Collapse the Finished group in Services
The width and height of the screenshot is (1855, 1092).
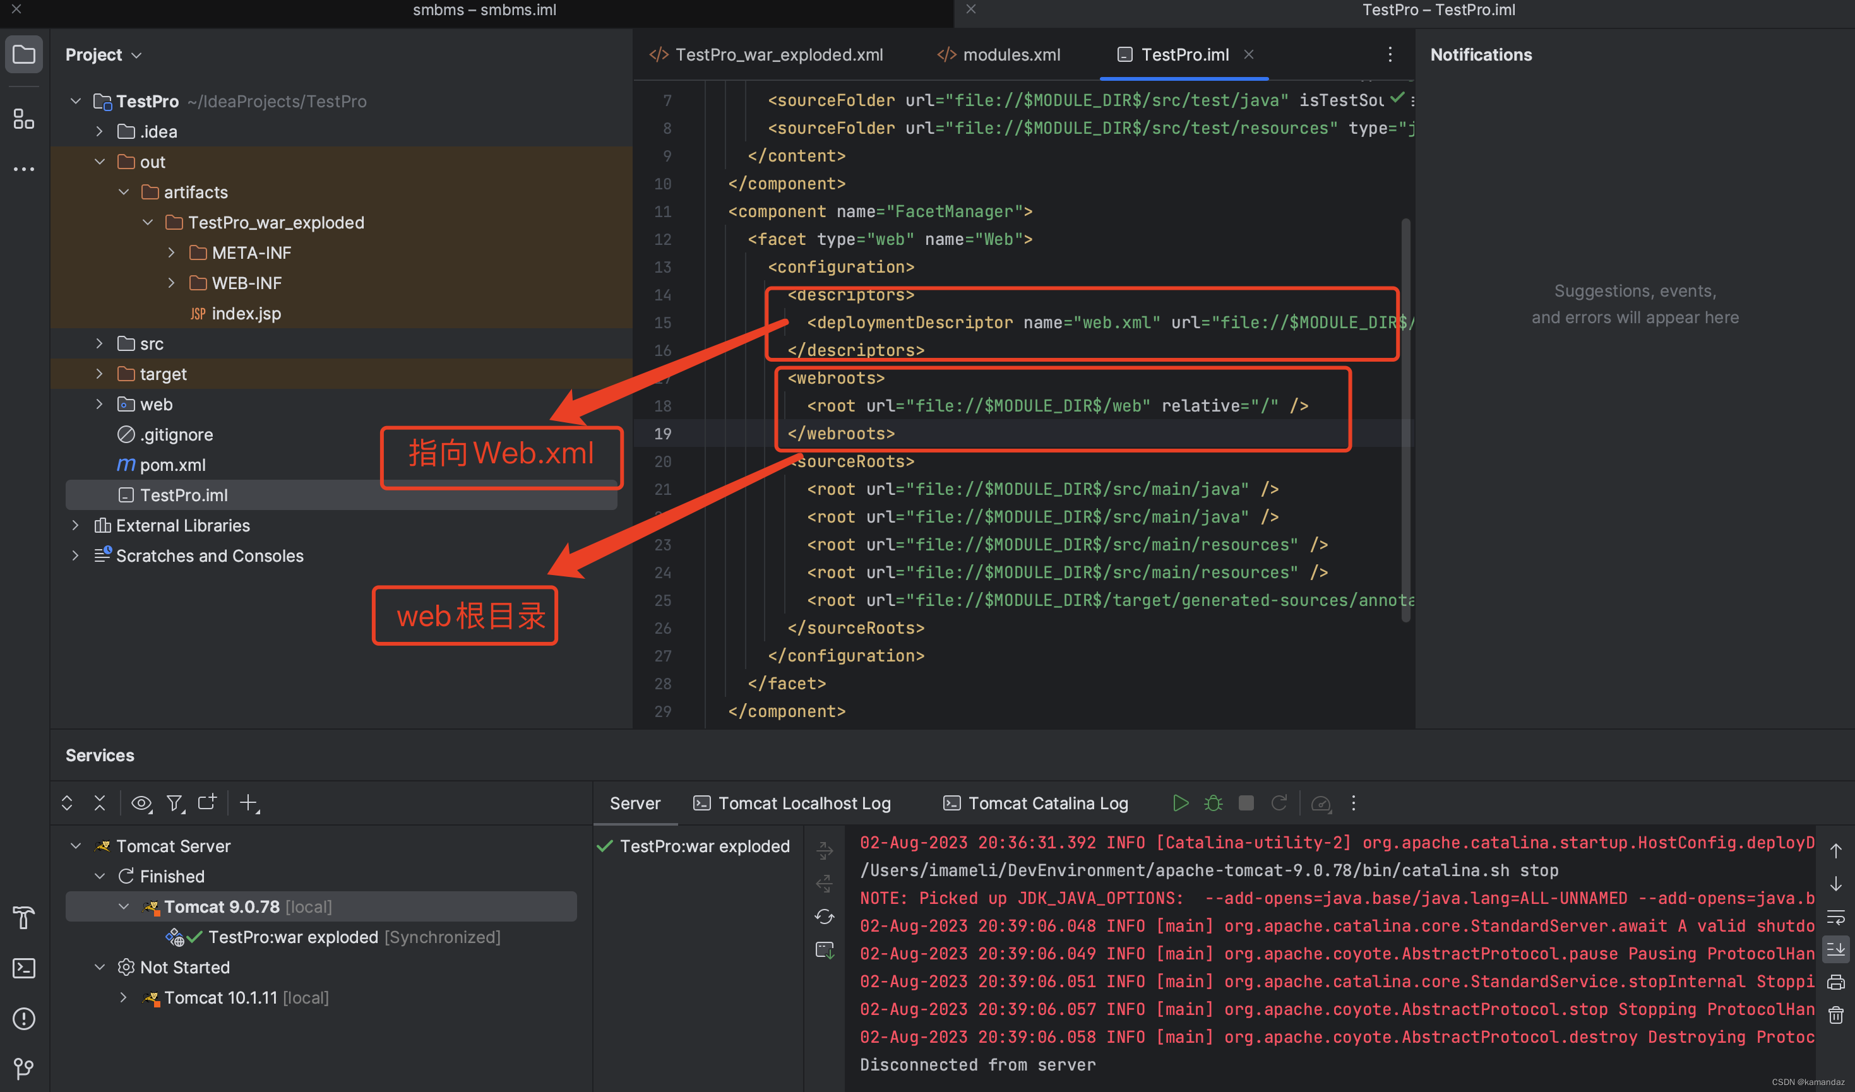(x=99, y=875)
